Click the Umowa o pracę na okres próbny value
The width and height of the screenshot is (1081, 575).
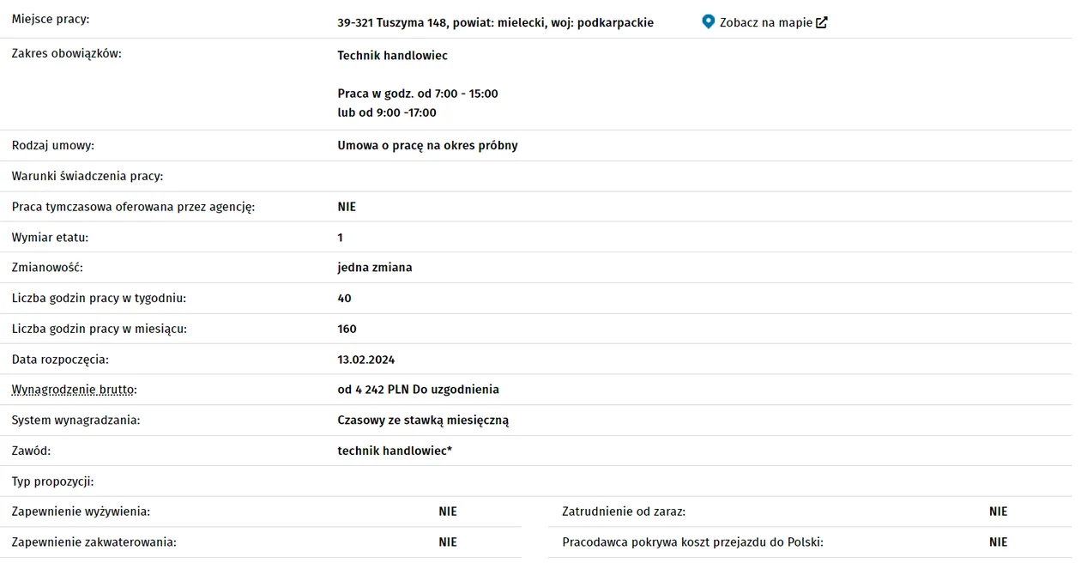(428, 146)
